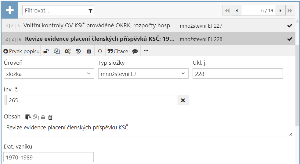Click the history revert icon in the toolbar
This screenshot has width=300, height=164.
pos(78,51)
